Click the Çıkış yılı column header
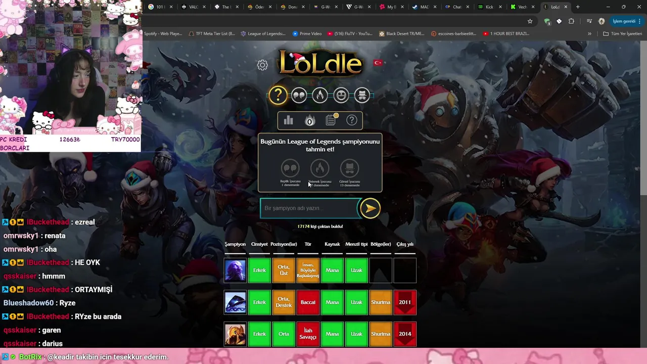The width and height of the screenshot is (647, 364). tap(405, 244)
